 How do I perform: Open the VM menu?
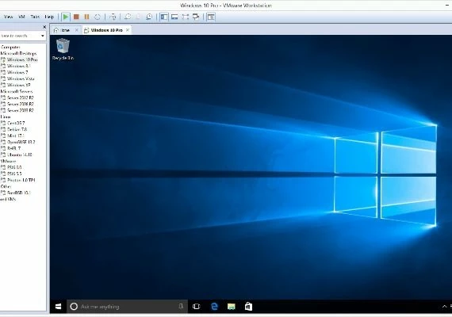(x=21, y=17)
